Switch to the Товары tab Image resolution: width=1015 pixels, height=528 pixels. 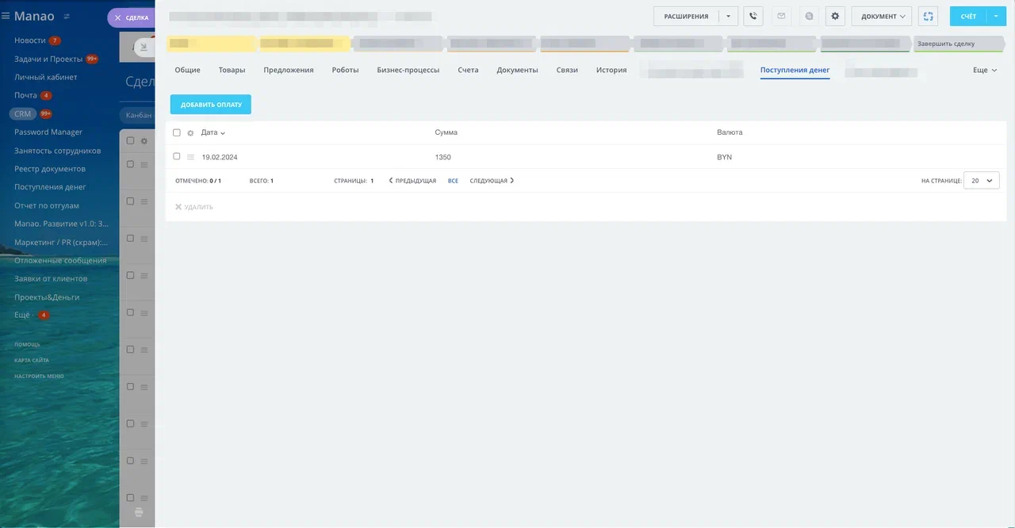click(232, 70)
